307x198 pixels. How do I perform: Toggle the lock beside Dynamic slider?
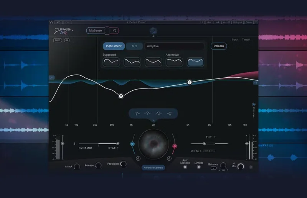point(74,144)
